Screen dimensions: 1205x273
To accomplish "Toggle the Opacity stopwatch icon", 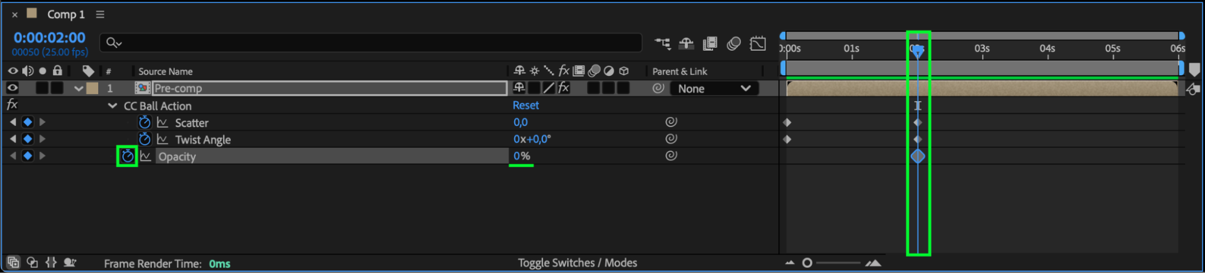I will [x=127, y=157].
